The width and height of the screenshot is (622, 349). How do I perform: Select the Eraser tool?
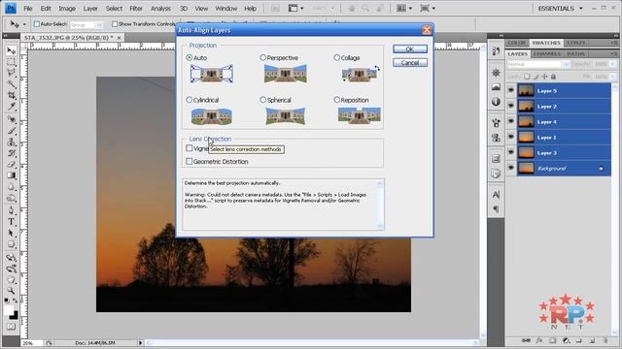[x=11, y=164]
